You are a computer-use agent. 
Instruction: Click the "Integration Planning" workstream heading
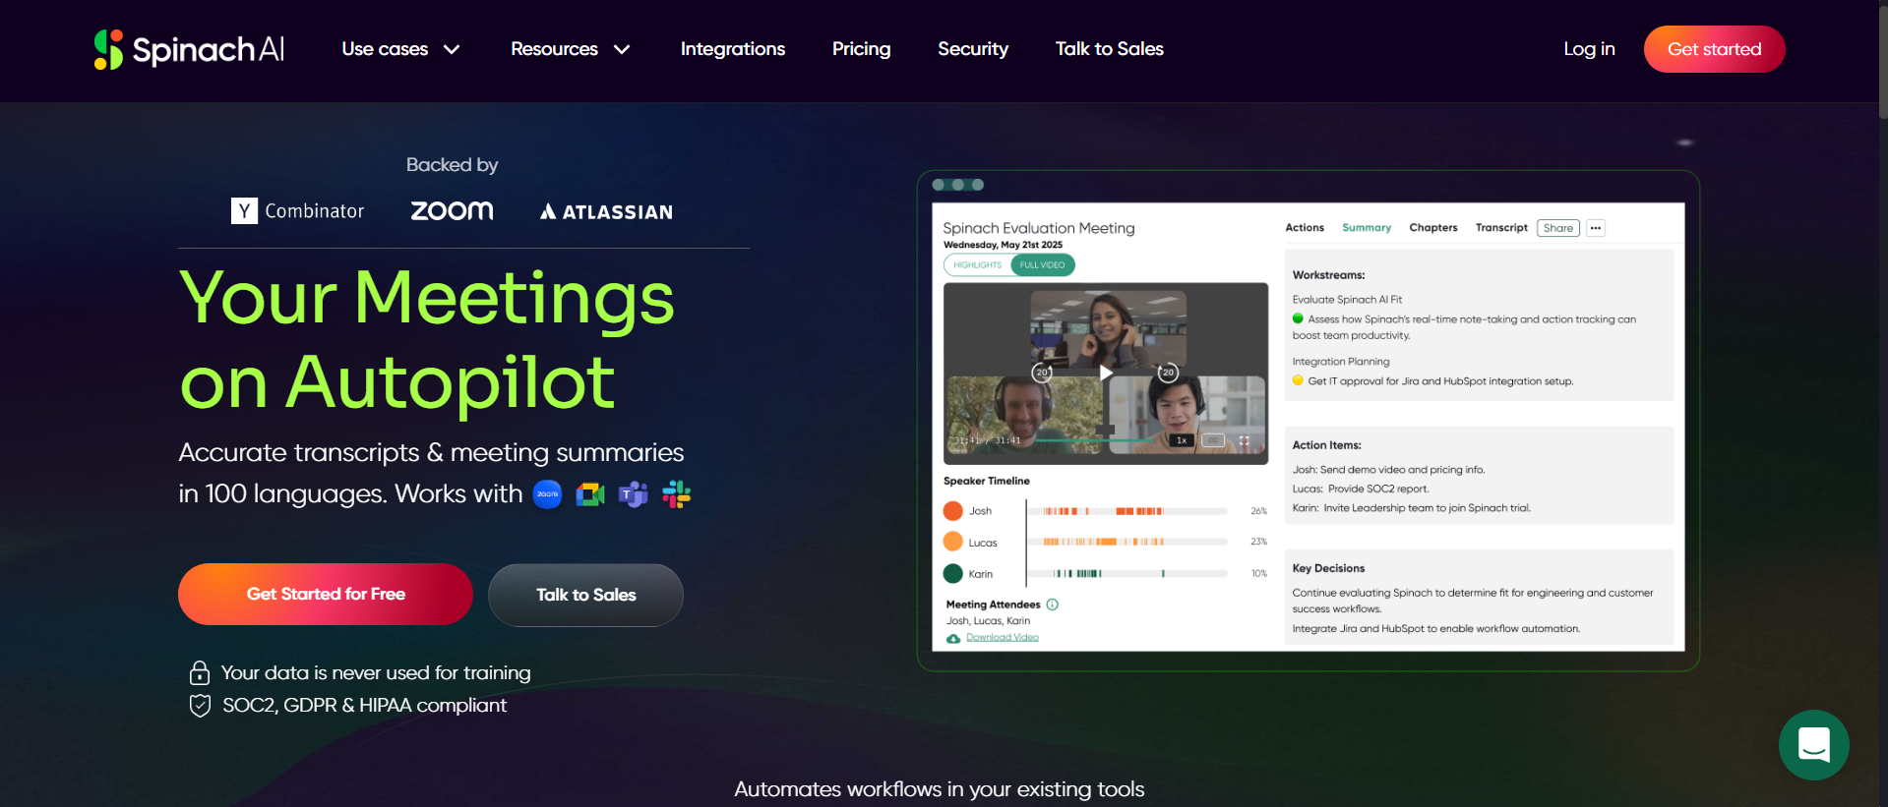(x=1341, y=362)
